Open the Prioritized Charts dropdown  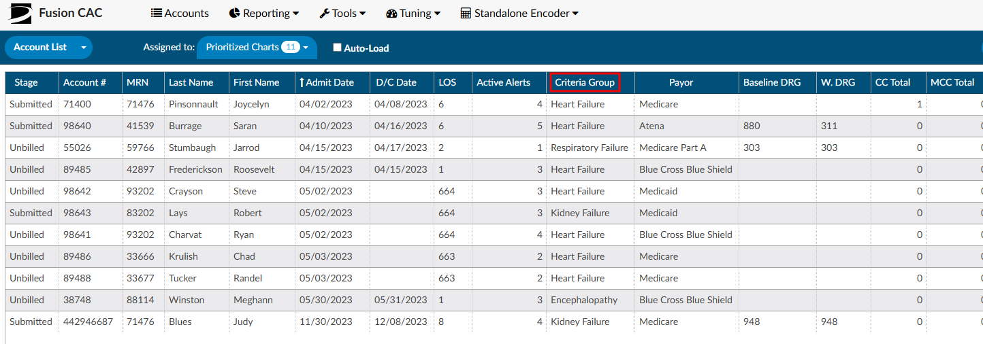pos(257,48)
